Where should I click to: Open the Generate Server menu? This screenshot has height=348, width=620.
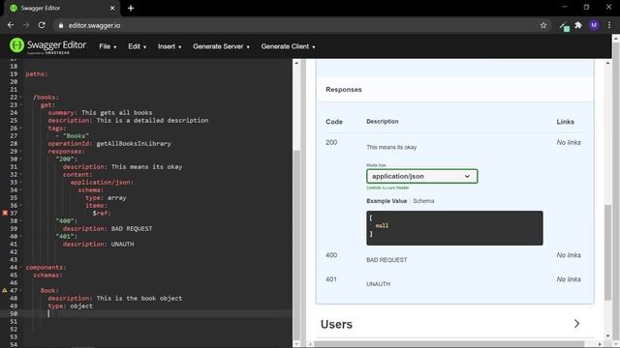[x=221, y=46]
